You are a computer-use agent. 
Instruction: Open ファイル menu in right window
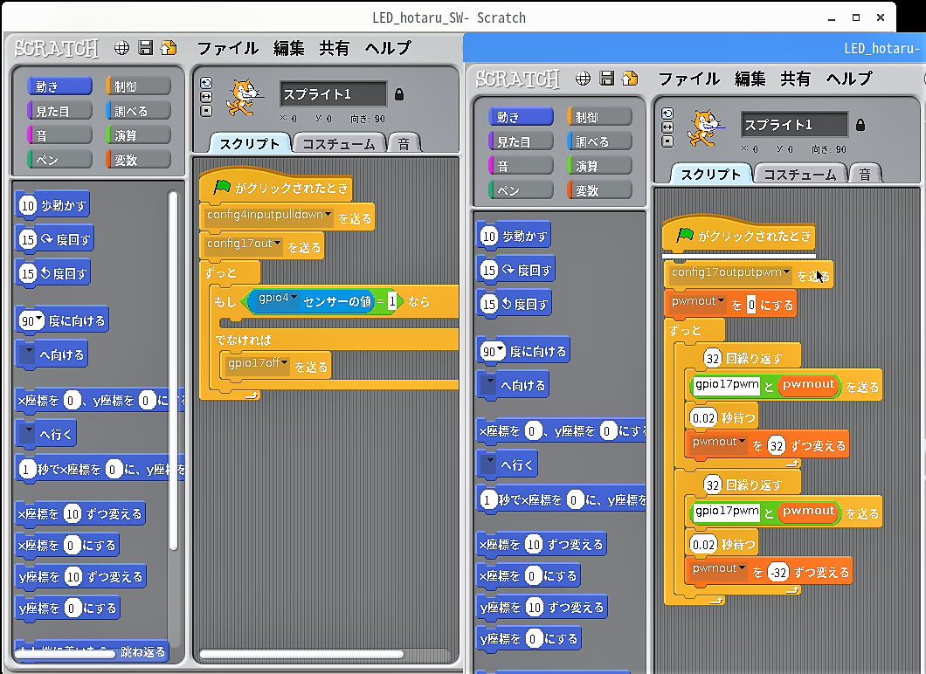(x=688, y=79)
